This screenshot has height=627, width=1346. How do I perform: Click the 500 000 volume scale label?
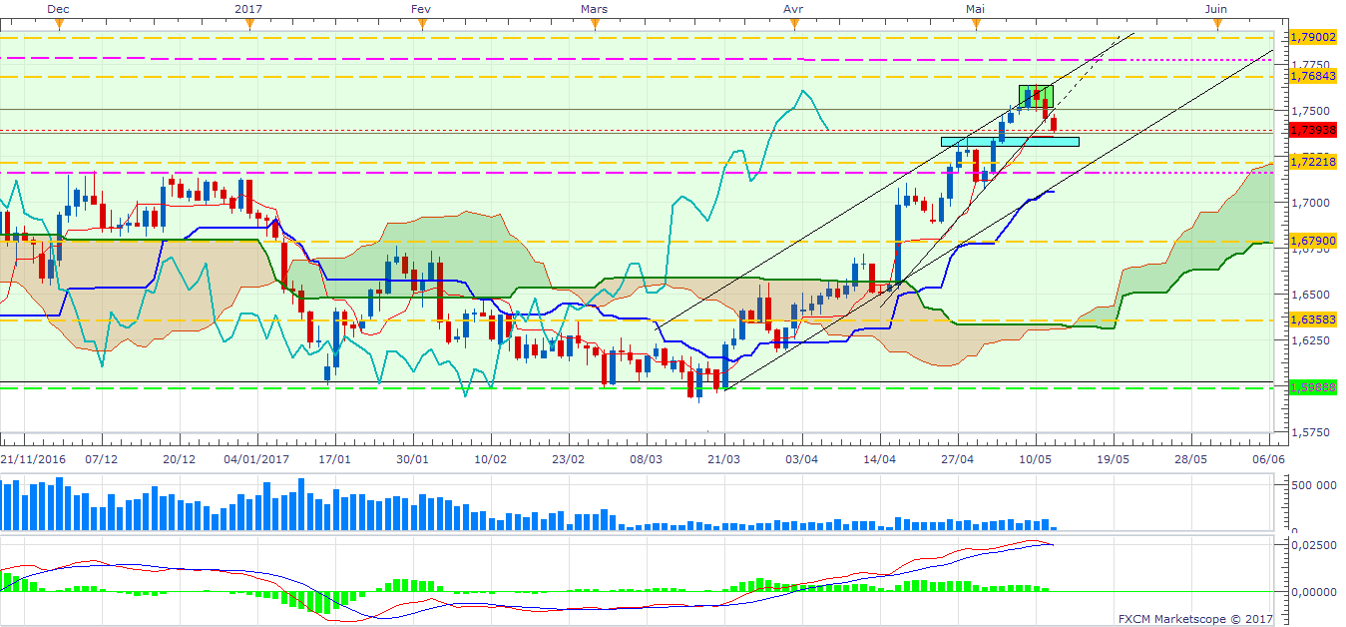point(1312,485)
